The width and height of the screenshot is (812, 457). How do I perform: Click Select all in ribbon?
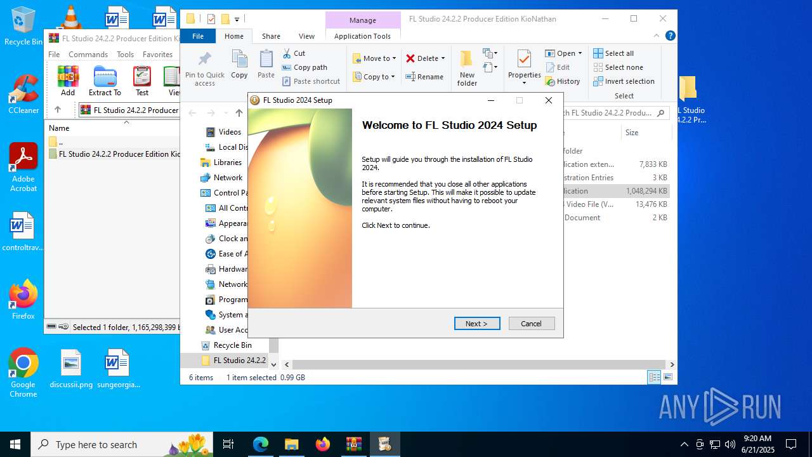[x=613, y=53]
